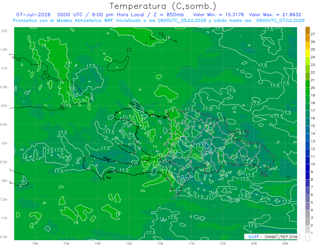The width and height of the screenshot is (320, 247).
Task: Click the blue legend swatch between 12 and 13
Action: [x=307, y=145]
